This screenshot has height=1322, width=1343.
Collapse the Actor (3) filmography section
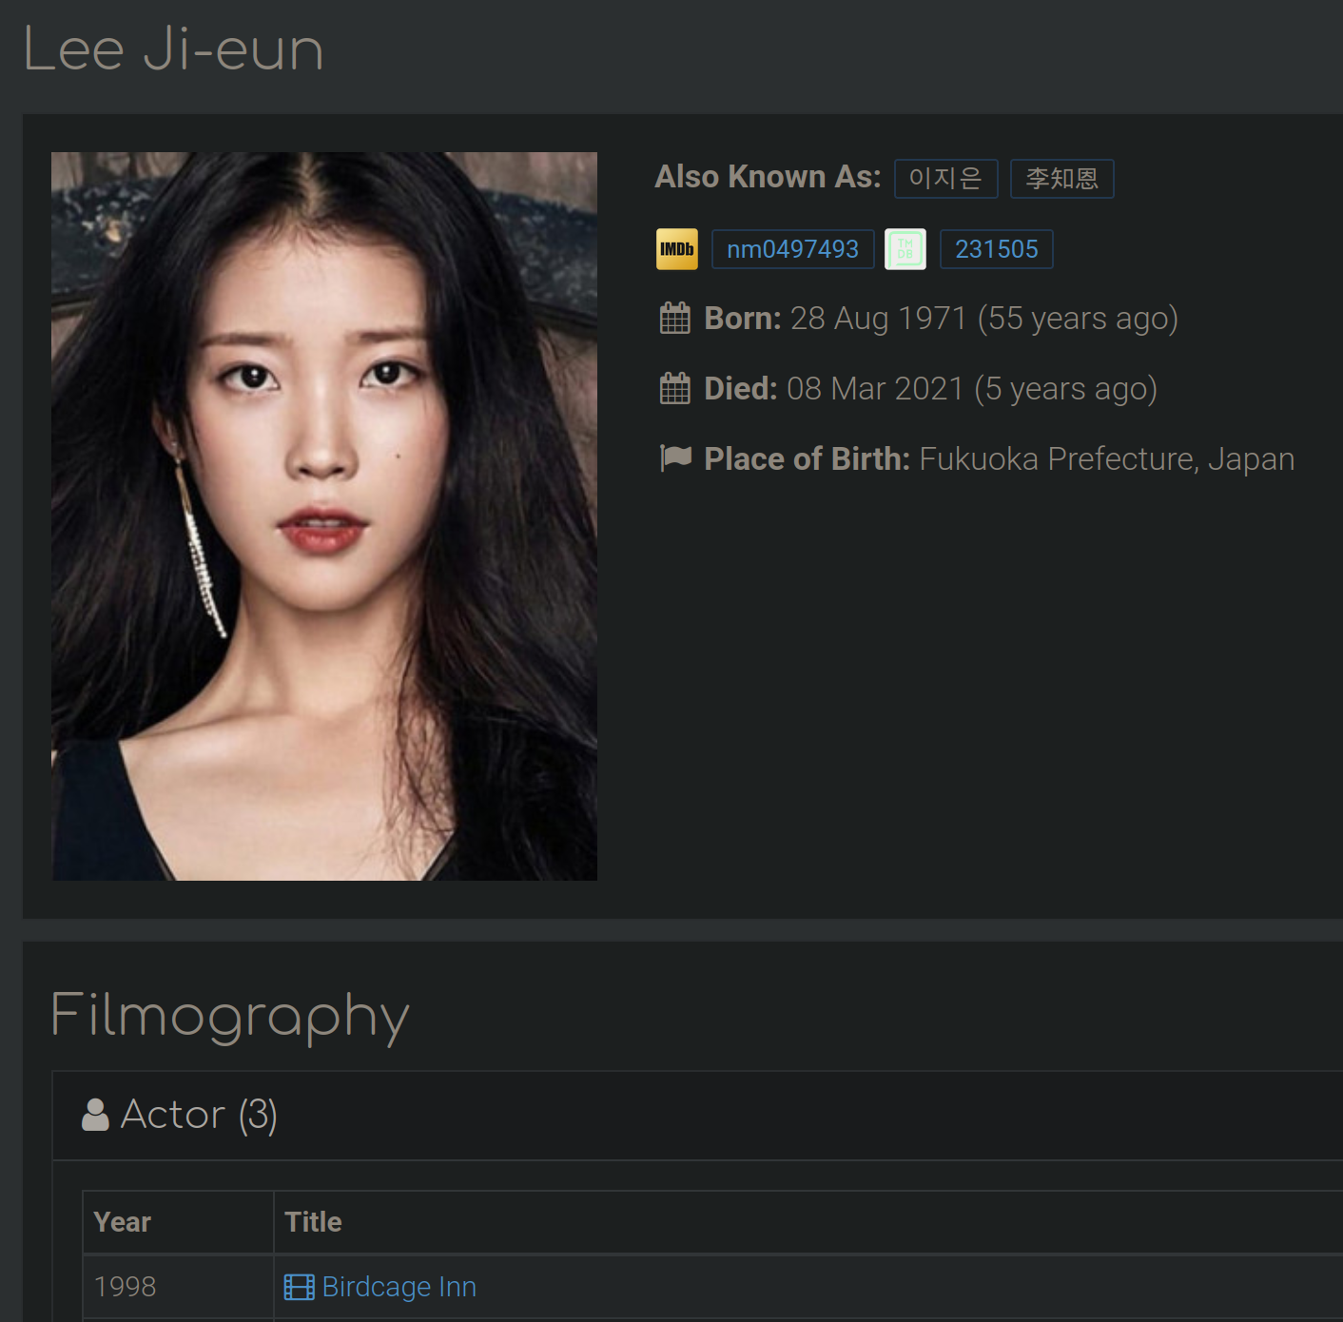click(x=697, y=1116)
